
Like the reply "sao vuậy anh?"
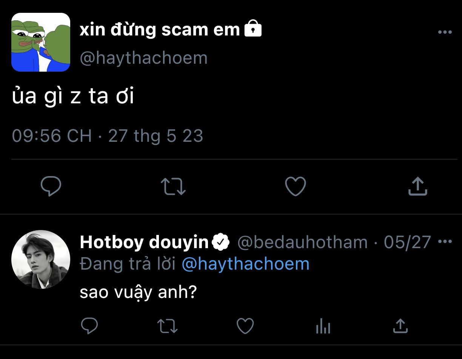(x=245, y=326)
